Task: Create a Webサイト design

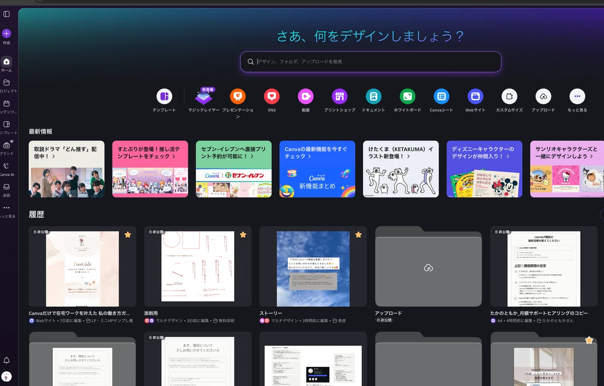Action: coord(475,96)
